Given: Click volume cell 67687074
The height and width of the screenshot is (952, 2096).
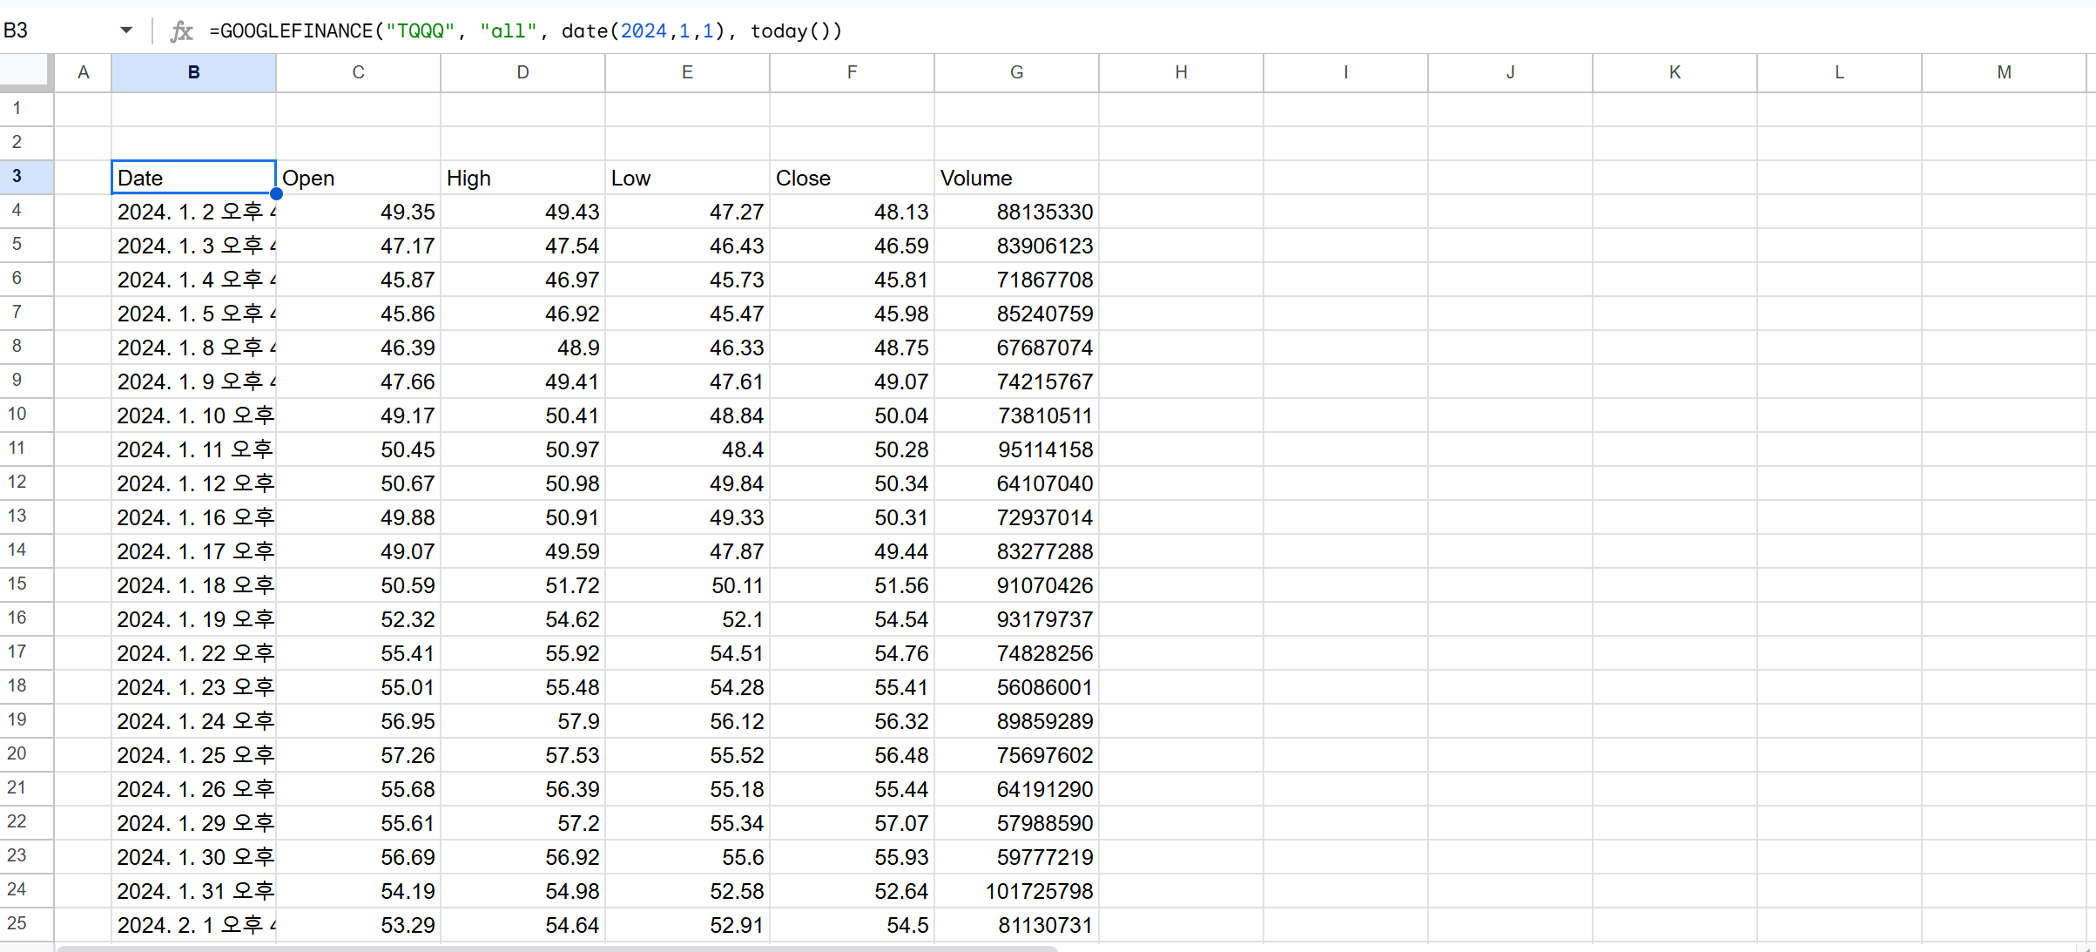Looking at the screenshot, I should click(1016, 348).
